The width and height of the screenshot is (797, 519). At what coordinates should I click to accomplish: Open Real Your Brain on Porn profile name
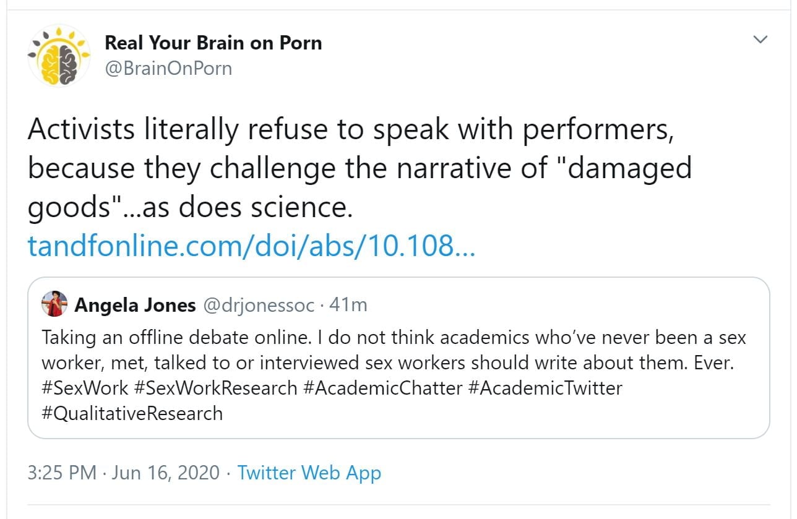213,43
